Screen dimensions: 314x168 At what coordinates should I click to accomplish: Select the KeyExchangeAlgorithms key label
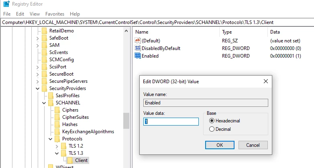pos(88,132)
